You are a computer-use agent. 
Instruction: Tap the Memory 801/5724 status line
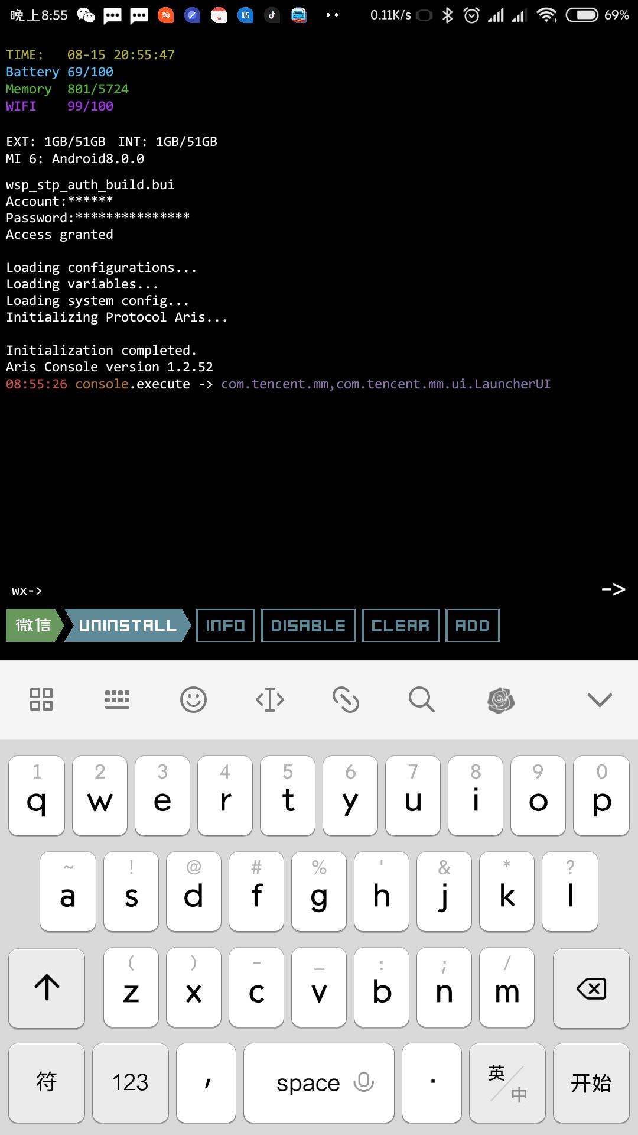(67, 89)
